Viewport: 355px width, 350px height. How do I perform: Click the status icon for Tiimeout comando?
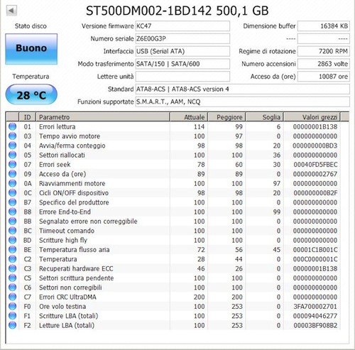click(12, 231)
